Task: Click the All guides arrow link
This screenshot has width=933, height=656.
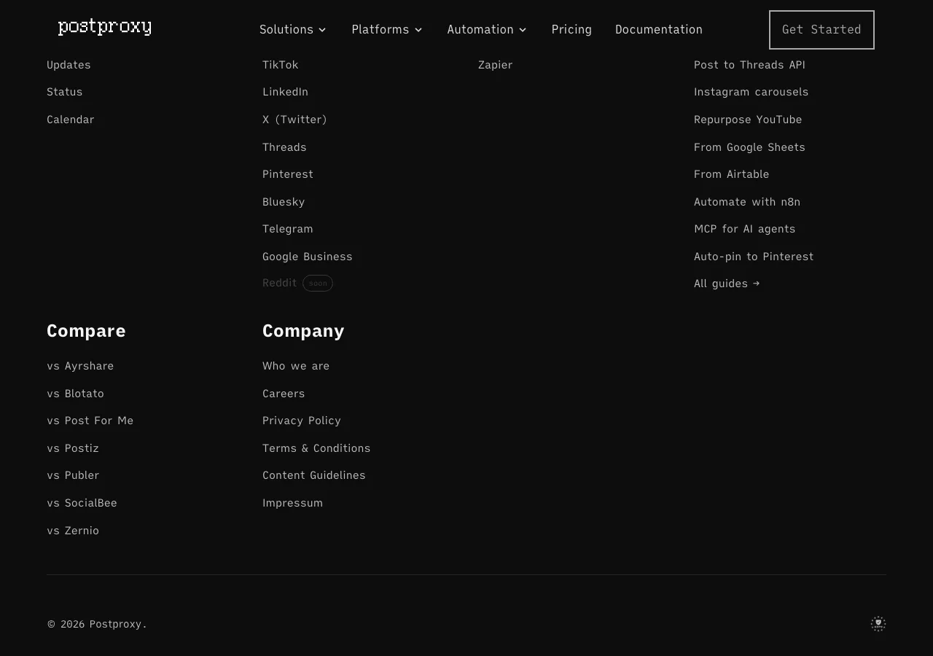Action: coord(727,284)
